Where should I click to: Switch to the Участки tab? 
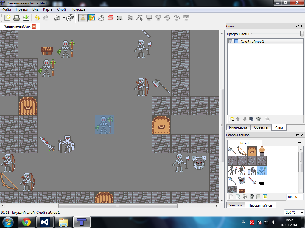coord(235,205)
